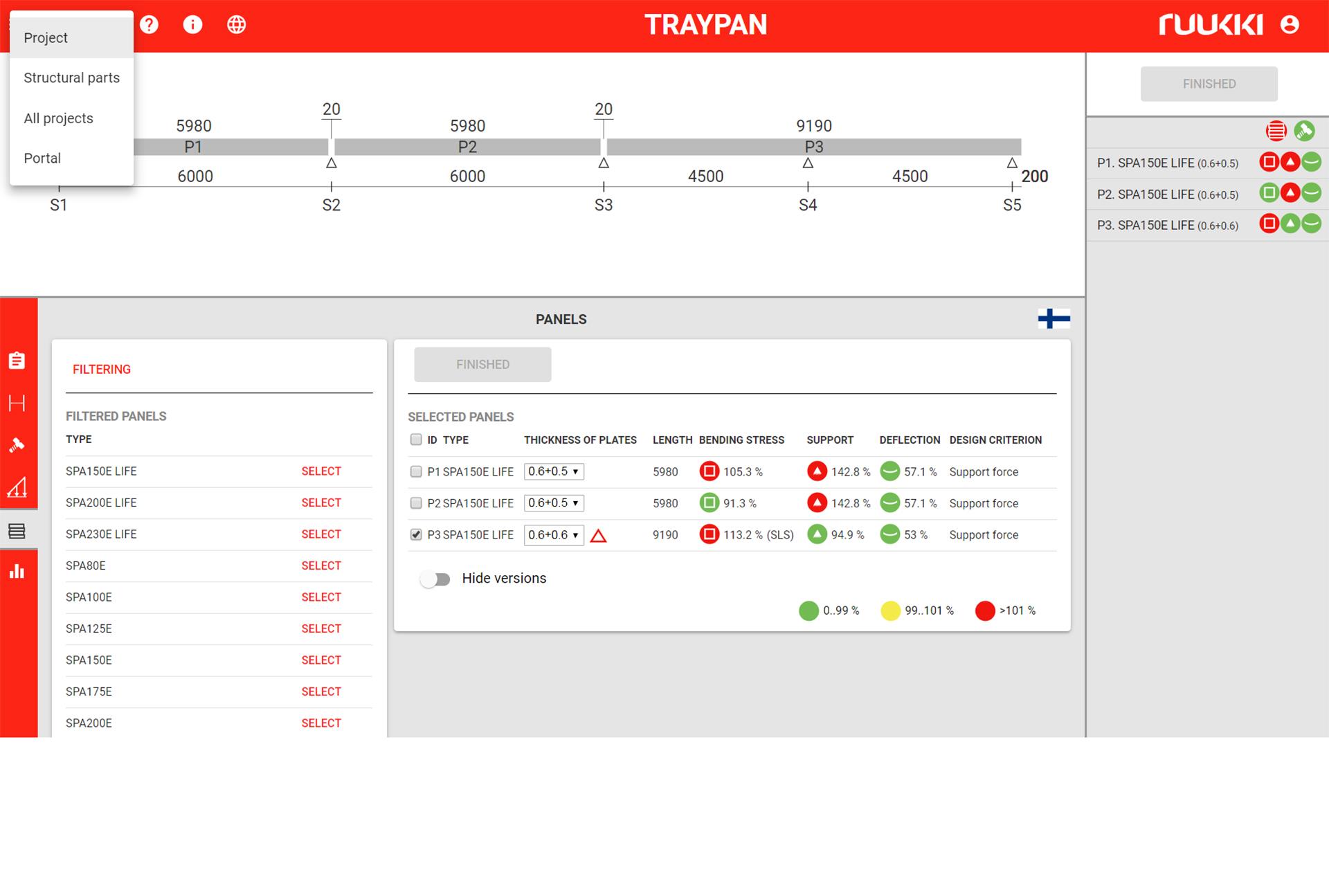The height and width of the screenshot is (886, 1329).
Task: Click FINISHED button in right pane
Action: click(x=1209, y=84)
